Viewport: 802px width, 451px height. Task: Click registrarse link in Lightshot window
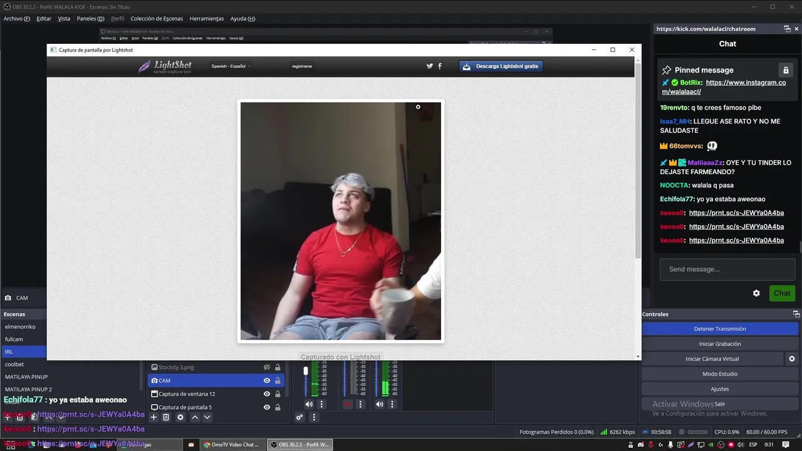pyautogui.click(x=302, y=66)
